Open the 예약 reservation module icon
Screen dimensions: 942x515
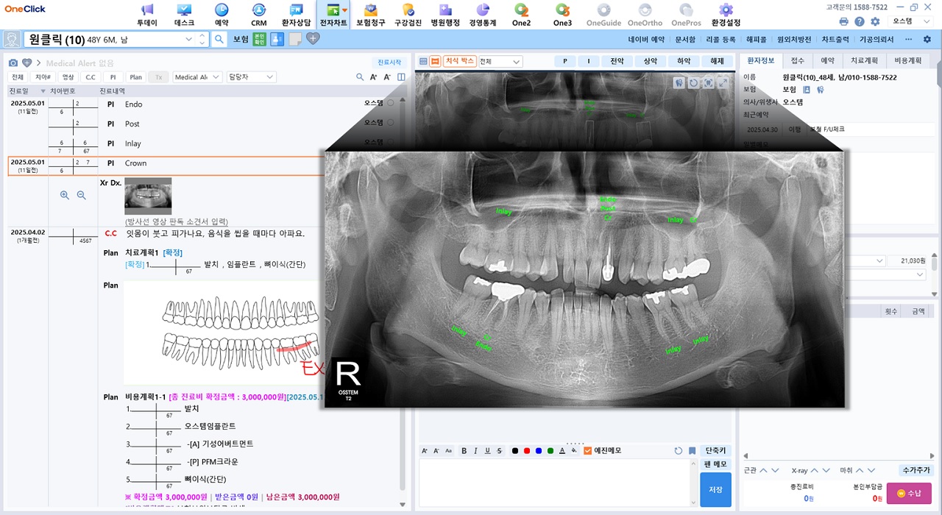pos(222,15)
